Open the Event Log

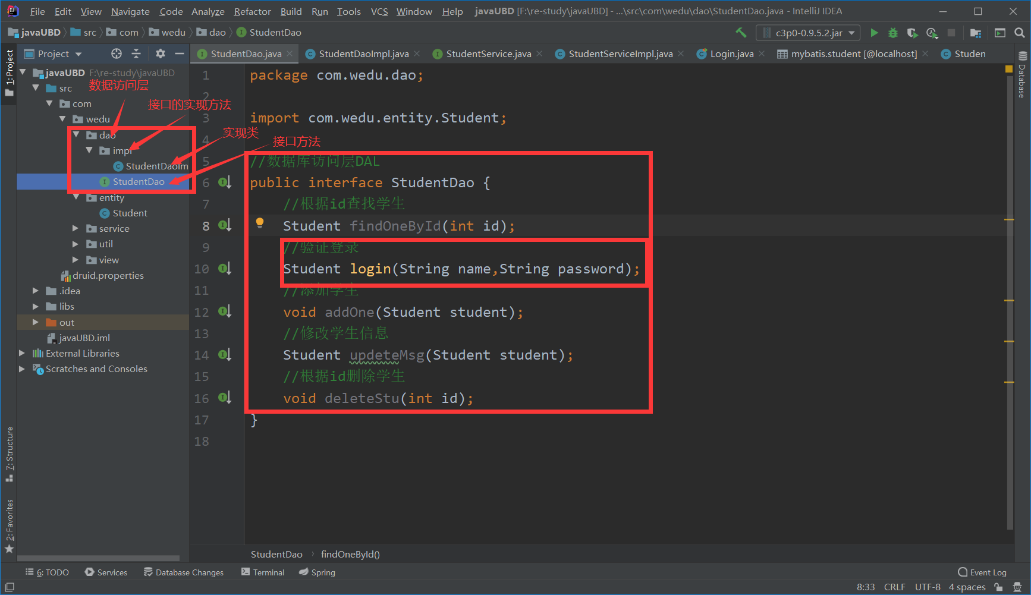[982, 572]
